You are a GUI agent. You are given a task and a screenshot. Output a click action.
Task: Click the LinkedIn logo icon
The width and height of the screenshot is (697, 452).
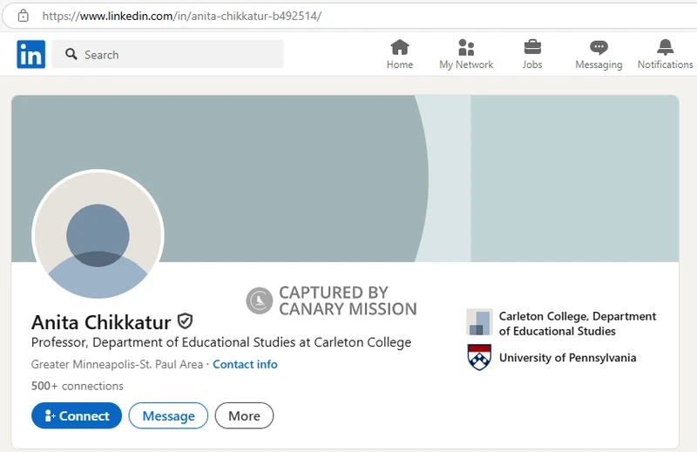[31, 54]
